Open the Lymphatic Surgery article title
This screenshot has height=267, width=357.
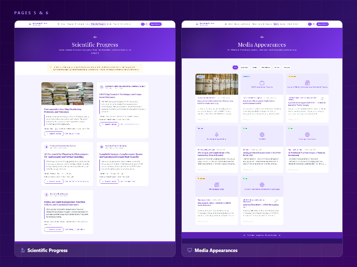click(x=121, y=155)
